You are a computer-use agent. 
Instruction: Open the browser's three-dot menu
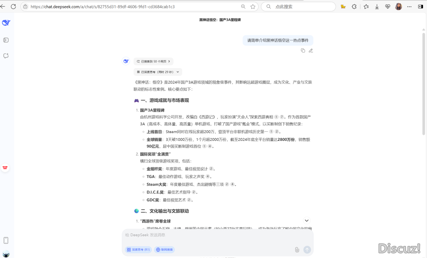[409, 7]
